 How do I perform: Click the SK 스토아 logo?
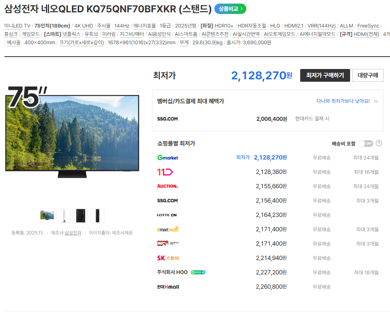pyautogui.click(x=168, y=258)
